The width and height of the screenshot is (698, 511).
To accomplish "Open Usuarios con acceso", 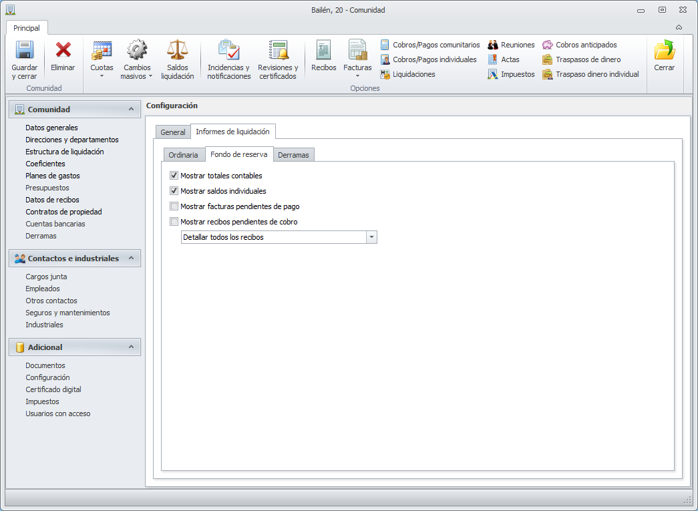I will pyautogui.click(x=58, y=413).
